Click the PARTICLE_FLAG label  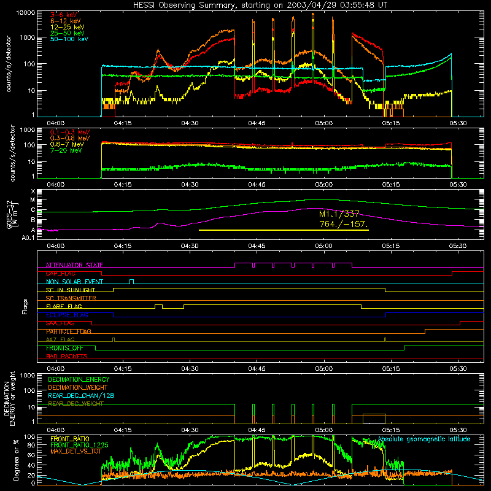(x=69, y=331)
